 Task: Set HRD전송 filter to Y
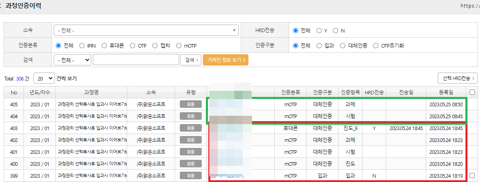(x=319, y=31)
